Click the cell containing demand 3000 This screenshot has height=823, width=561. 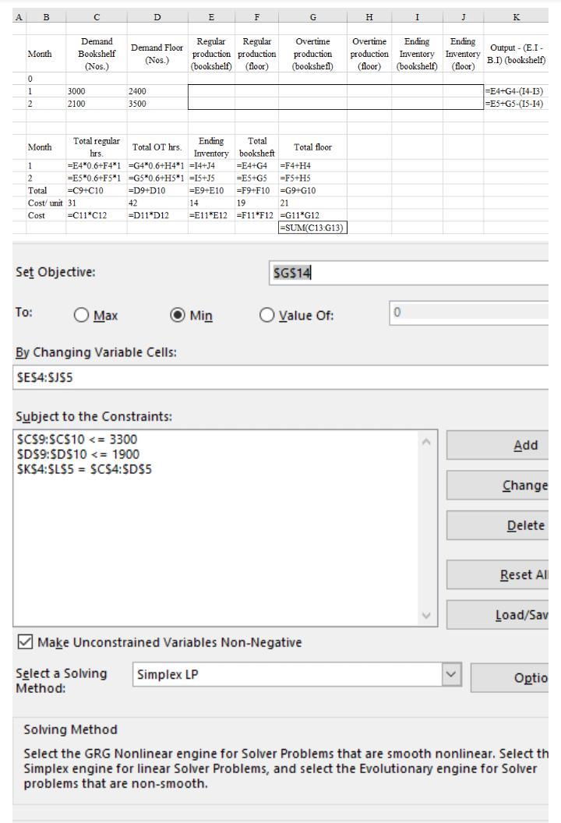click(x=97, y=91)
